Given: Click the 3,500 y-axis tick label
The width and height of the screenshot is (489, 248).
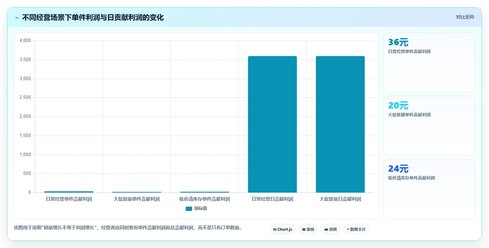Looking at the screenshot, I should 25,60.
